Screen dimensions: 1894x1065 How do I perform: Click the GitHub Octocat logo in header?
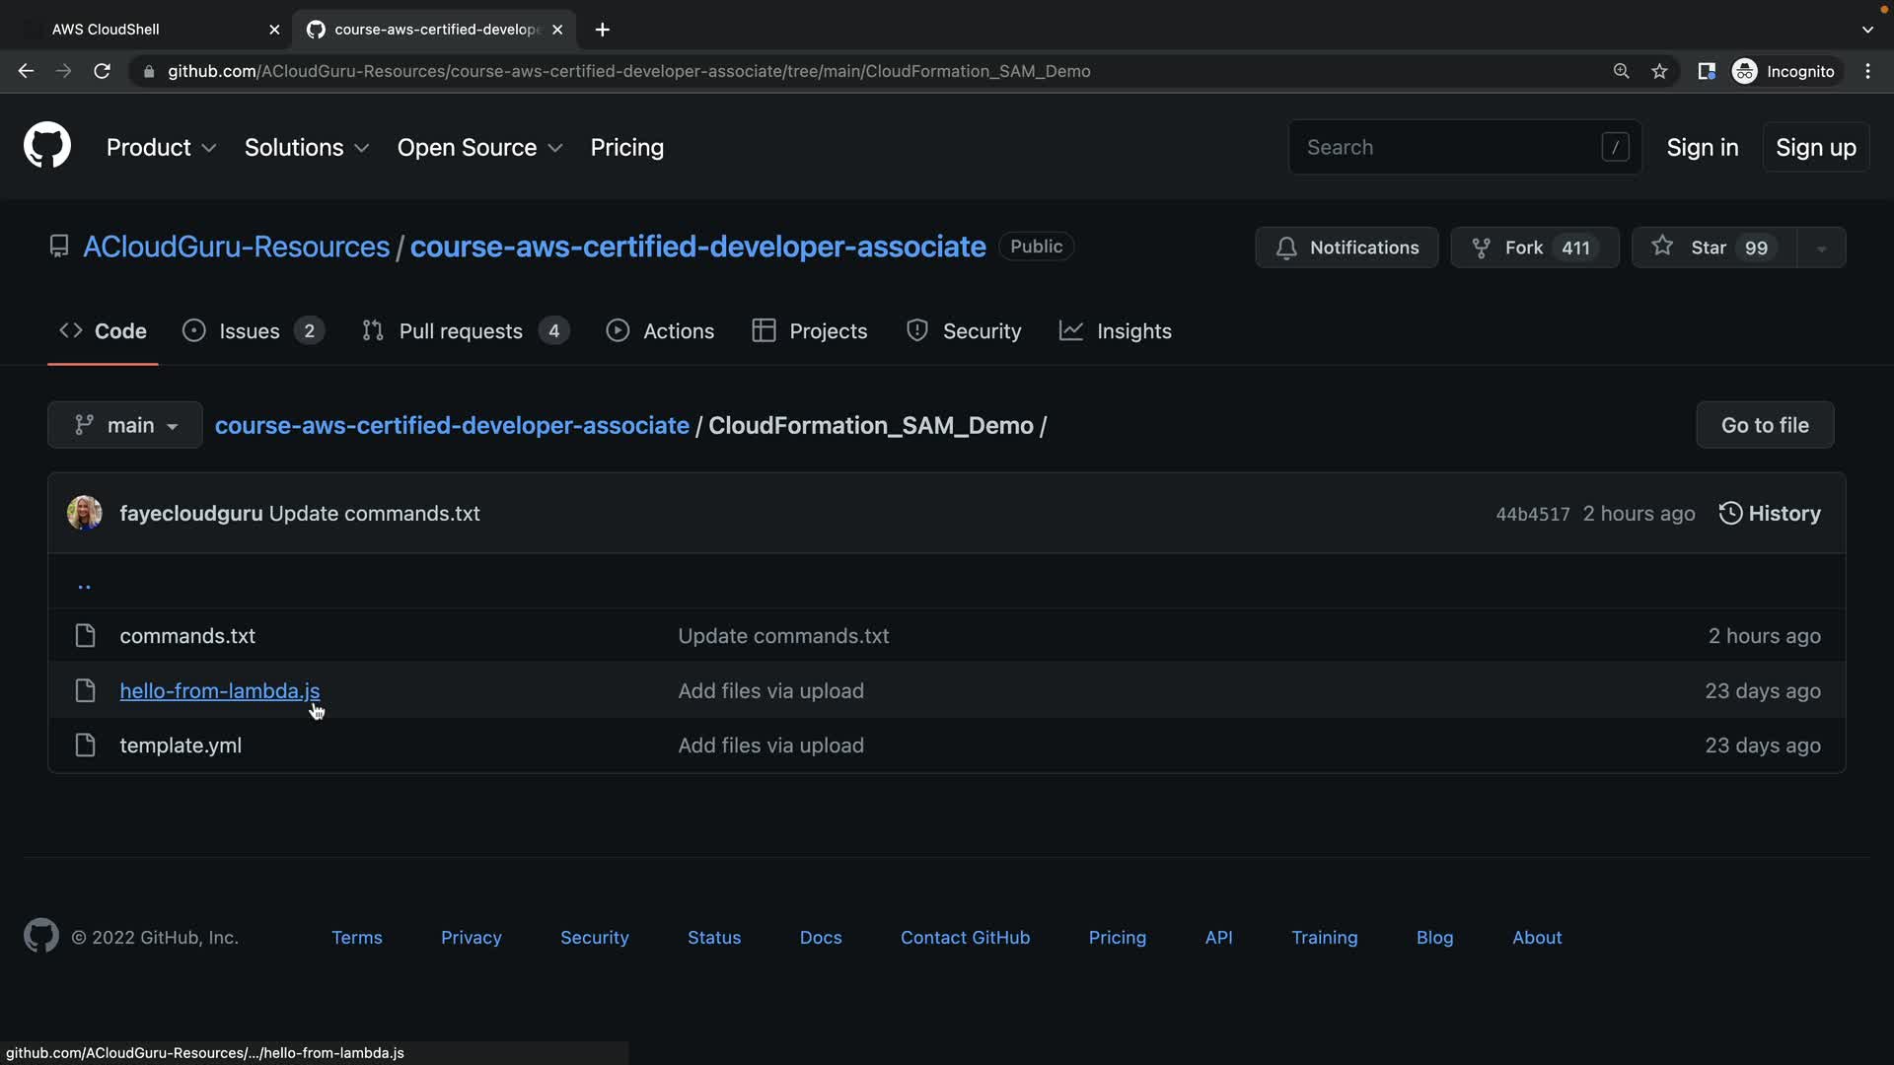46,146
